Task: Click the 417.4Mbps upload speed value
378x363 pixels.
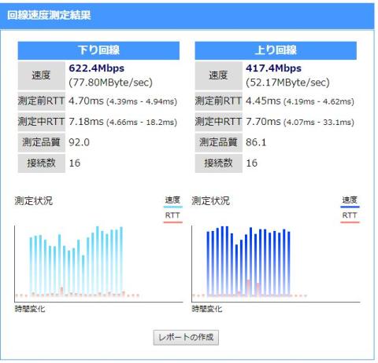Action: click(273, 68)
